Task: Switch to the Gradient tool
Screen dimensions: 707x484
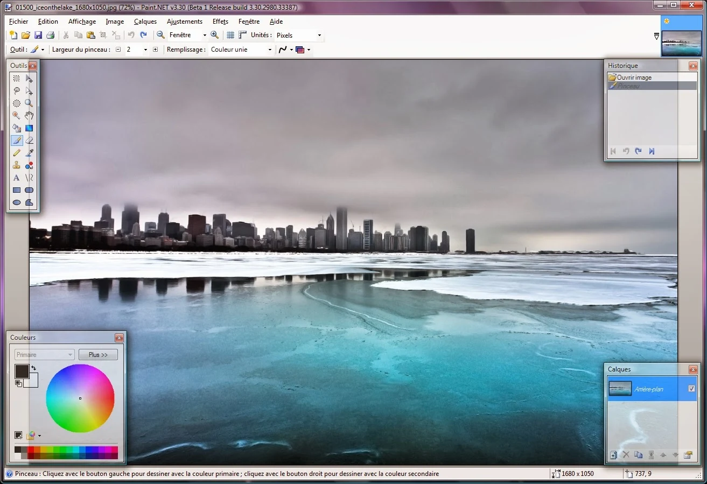Action: tap(29, 128)
